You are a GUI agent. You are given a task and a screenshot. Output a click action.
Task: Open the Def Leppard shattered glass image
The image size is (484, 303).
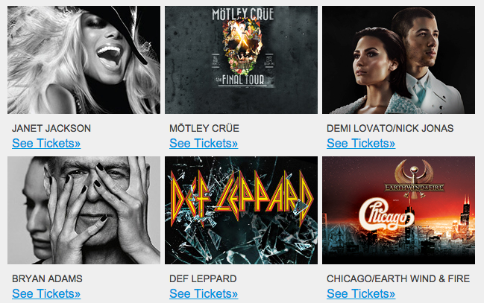click(x=241, y=210)
